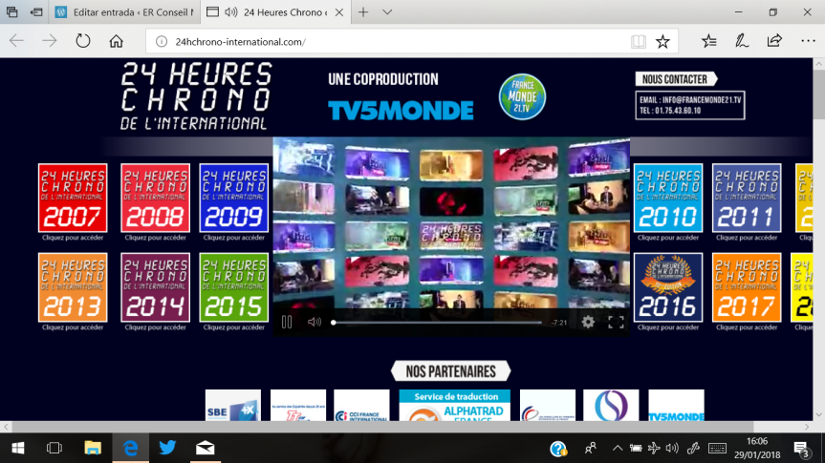Open video settings gear
825x463 pixels.
[588, 323]
